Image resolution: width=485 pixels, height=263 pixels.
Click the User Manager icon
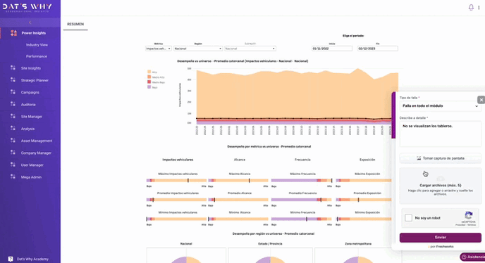(x=13, y=165)
